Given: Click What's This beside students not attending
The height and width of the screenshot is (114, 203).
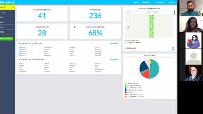Looking at the screenshot, I should [114, 60].
